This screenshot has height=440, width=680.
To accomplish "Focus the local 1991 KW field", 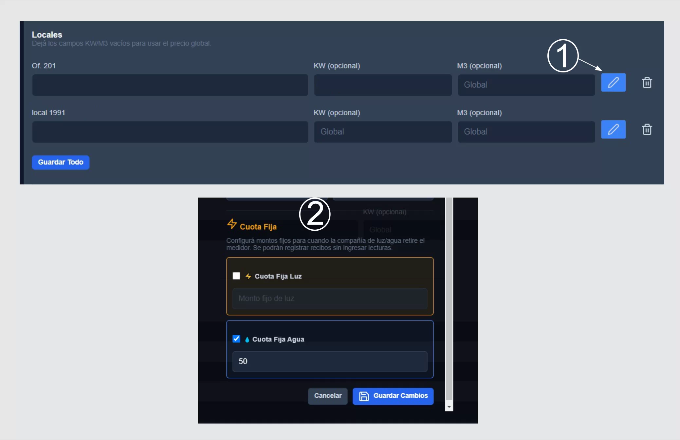I will pos(383,132).
